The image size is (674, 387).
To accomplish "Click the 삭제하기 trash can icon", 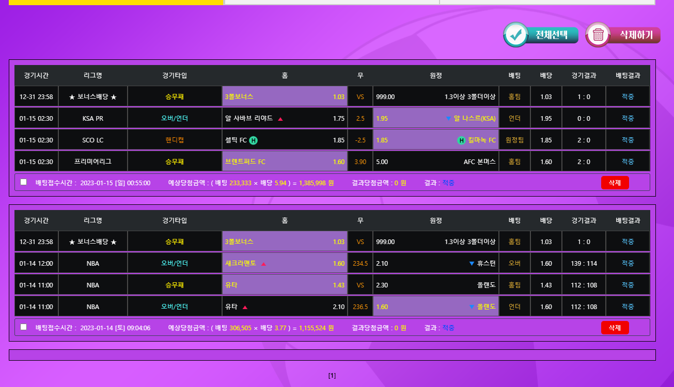I will tap(598, 35).
